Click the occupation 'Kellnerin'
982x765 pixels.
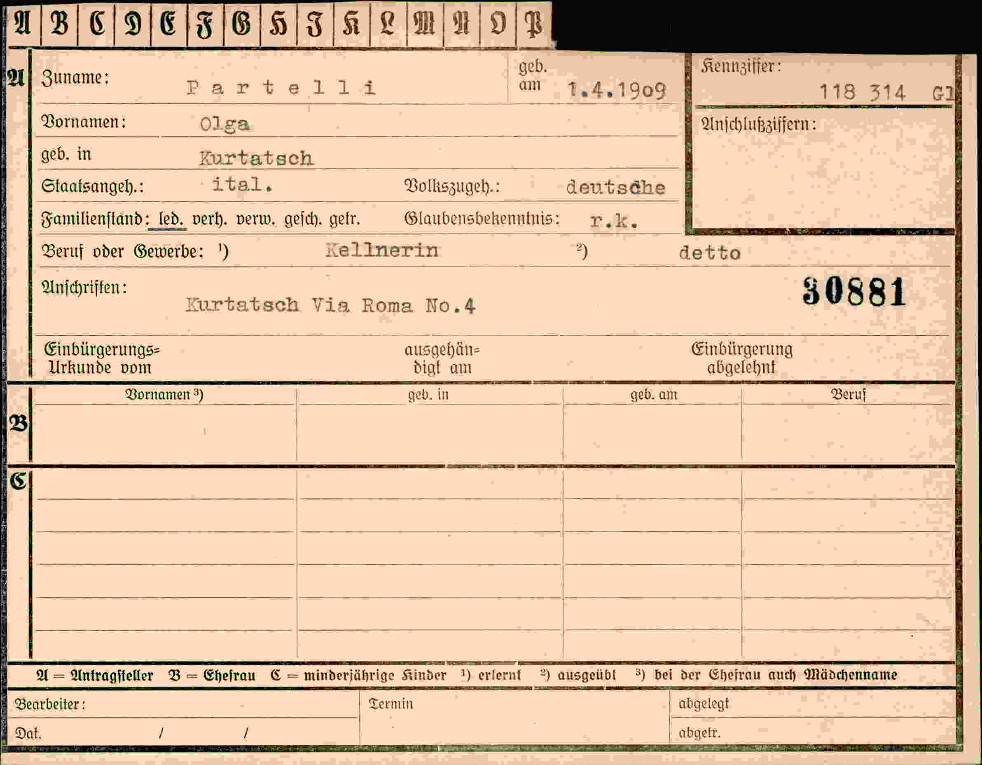[x=382, y=250]
